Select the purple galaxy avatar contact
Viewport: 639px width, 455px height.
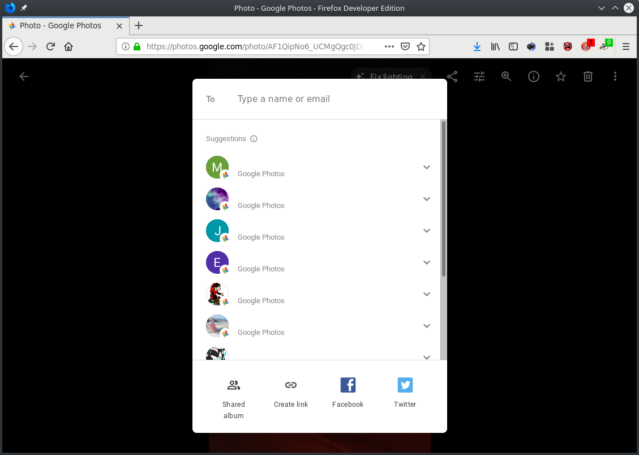[x=217, y=199]
